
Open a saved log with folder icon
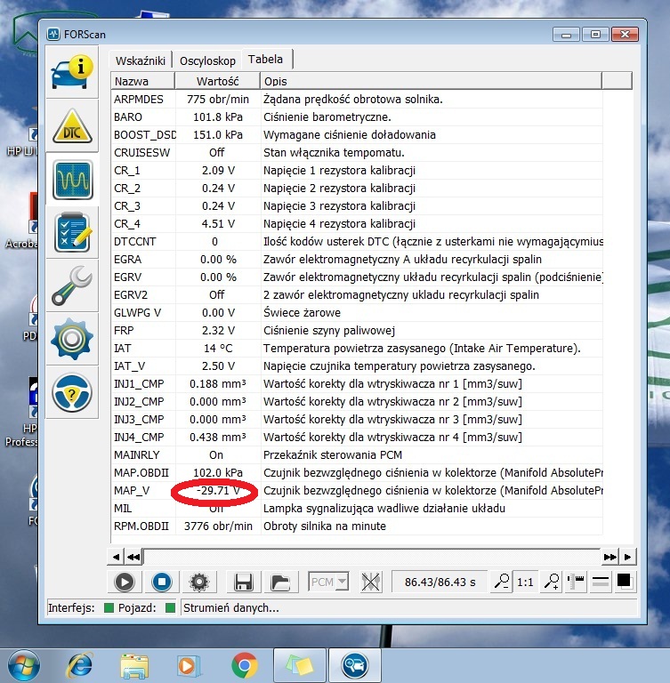click(x=281, y=583)
